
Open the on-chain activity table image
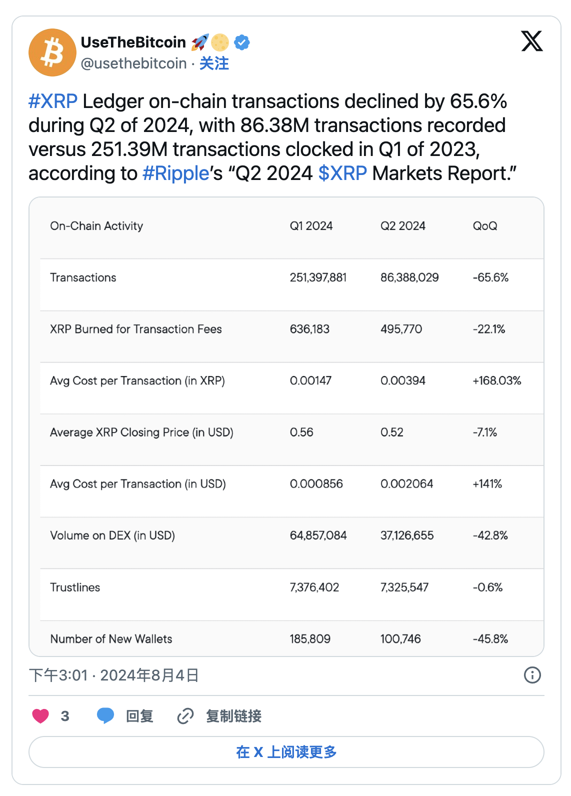[x=286, y=426]
